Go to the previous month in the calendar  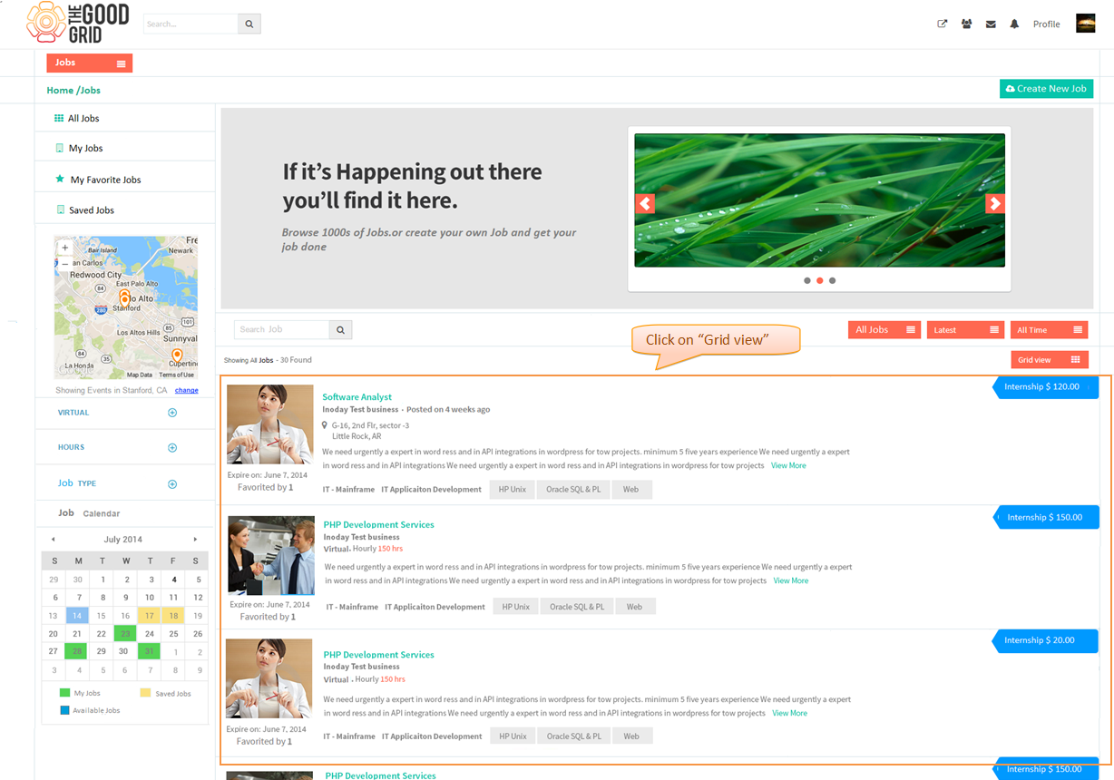[54, 540]
